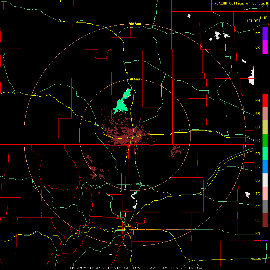
Task: Select the salmon GR color block in legend
Action: [x=265, y=114]
